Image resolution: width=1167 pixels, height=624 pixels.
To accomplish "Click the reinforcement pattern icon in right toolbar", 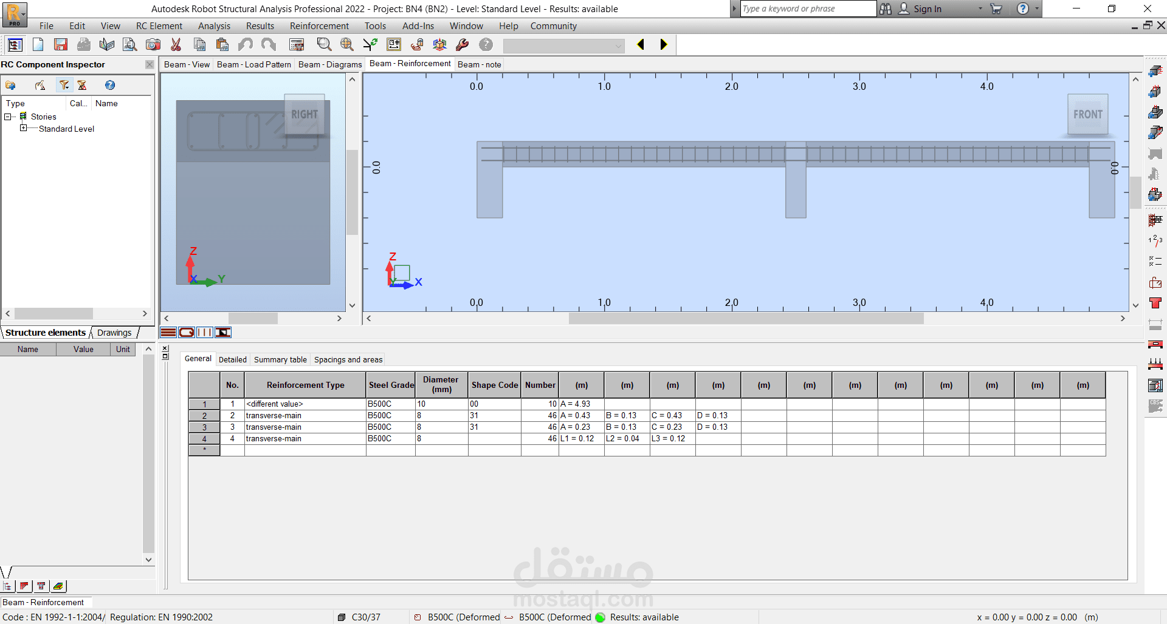I will point(1155,220).
